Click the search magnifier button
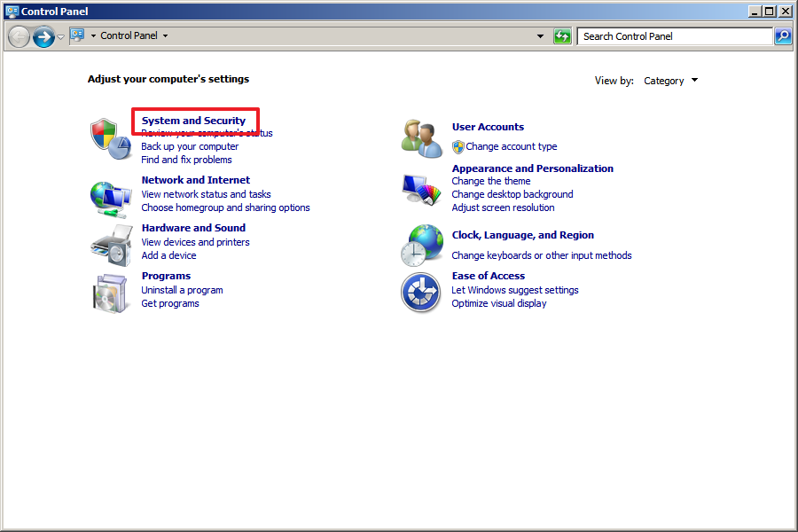798x532 pixels. point(783,36)
